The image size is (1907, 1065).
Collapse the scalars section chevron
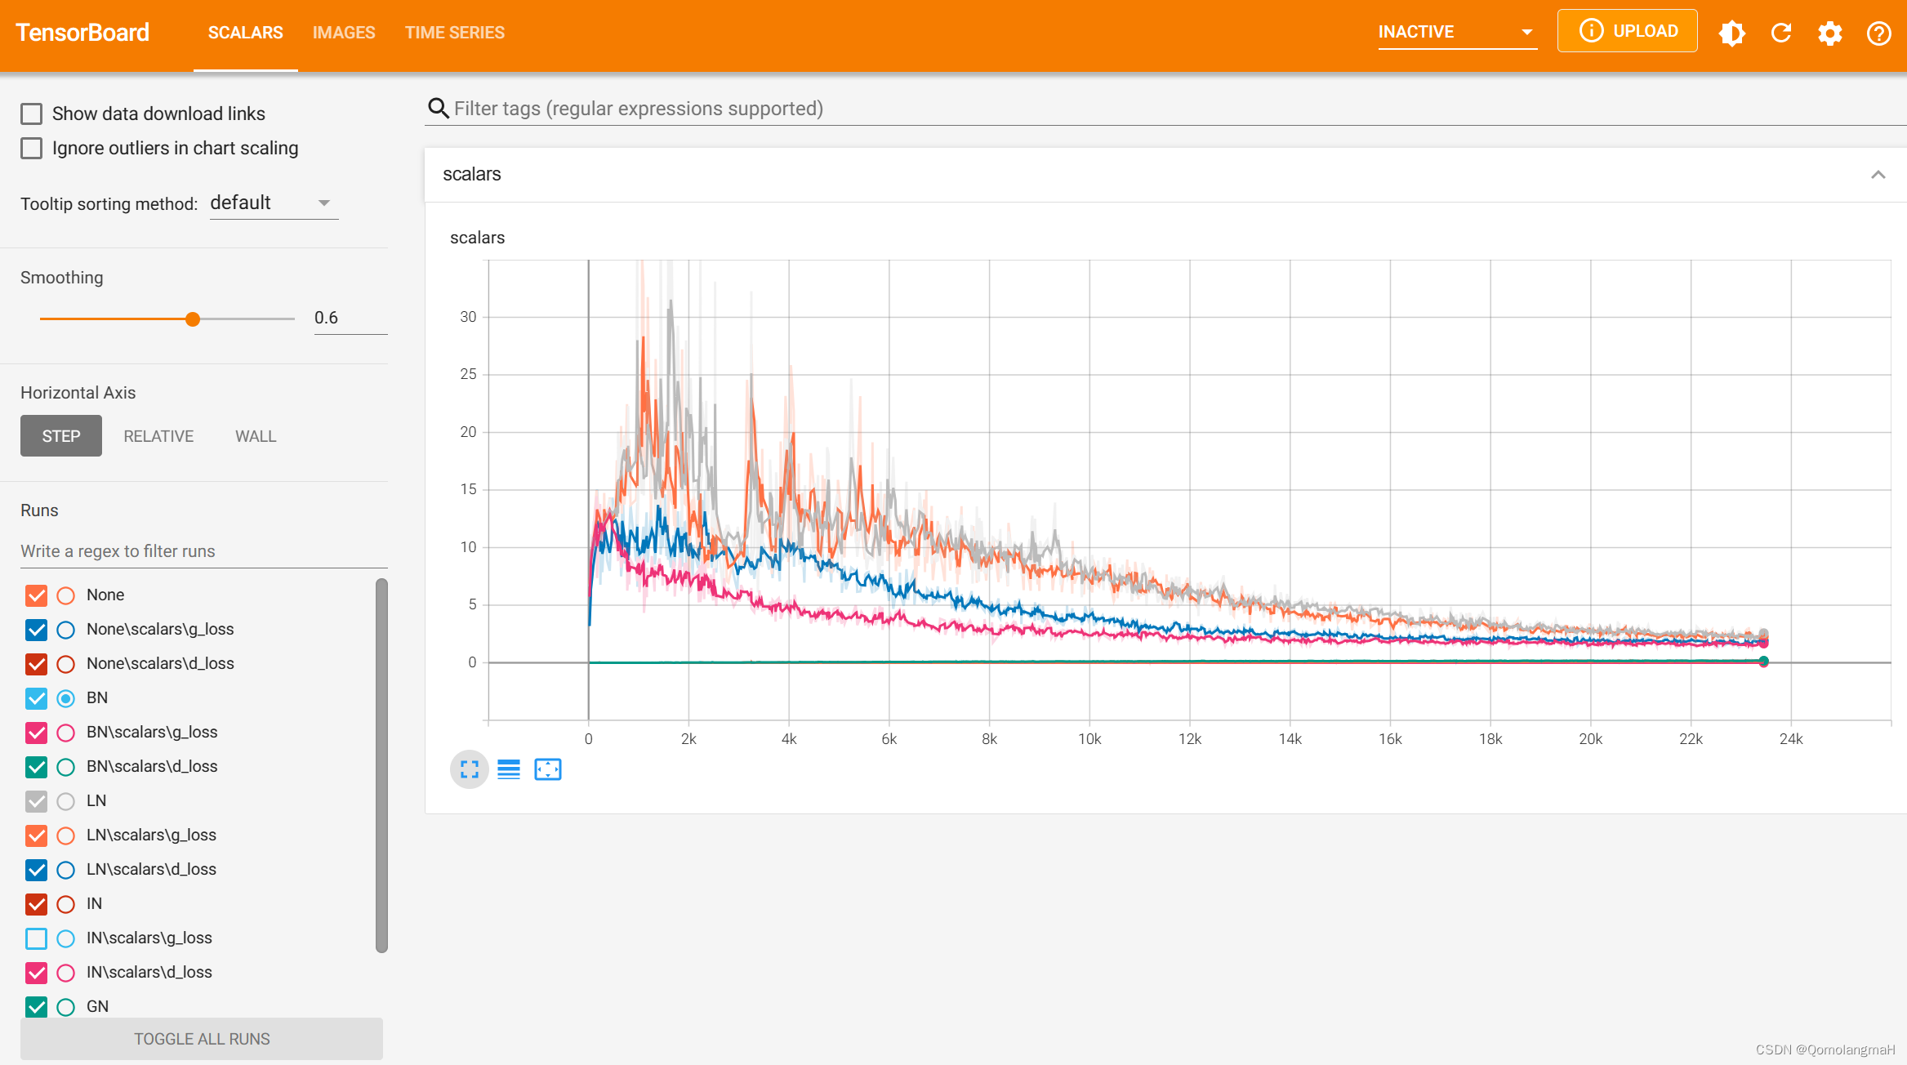pos(1878,175)
